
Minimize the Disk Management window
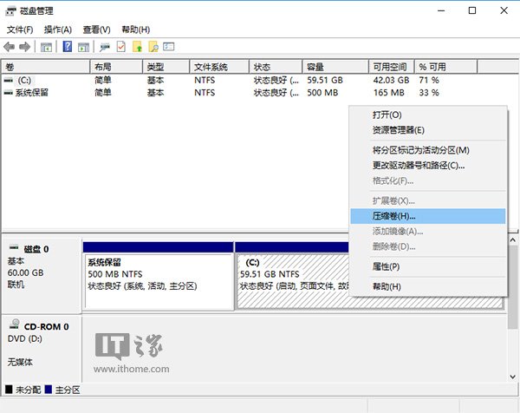[441, 10]
